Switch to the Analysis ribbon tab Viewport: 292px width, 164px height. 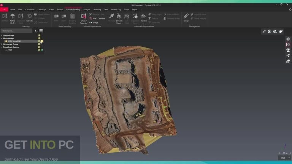pyautogui.click(x=87, y=9)
